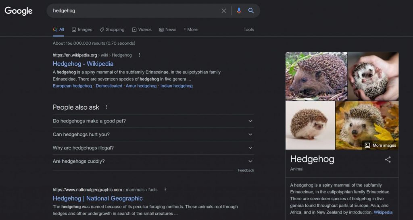Open the More search categories menu
The width and height of the screenshot is (413, 220).
point(190,29)
